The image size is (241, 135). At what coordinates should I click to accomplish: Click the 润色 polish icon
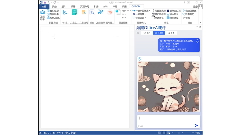(92, 12)
